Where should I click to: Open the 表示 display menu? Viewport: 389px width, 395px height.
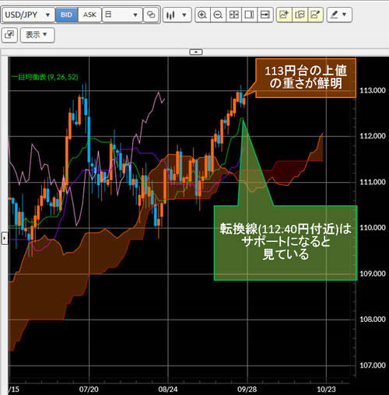click(x=37, y=35)
